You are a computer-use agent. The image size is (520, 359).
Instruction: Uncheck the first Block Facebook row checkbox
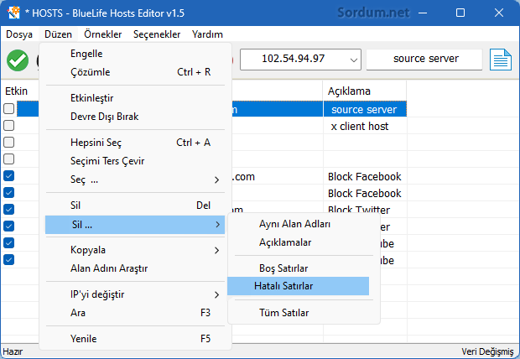coord(9,176)
